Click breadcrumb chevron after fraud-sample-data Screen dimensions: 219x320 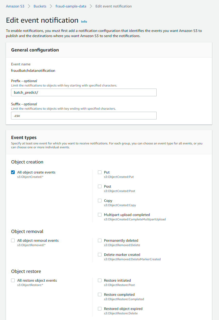tap(91, 6)
